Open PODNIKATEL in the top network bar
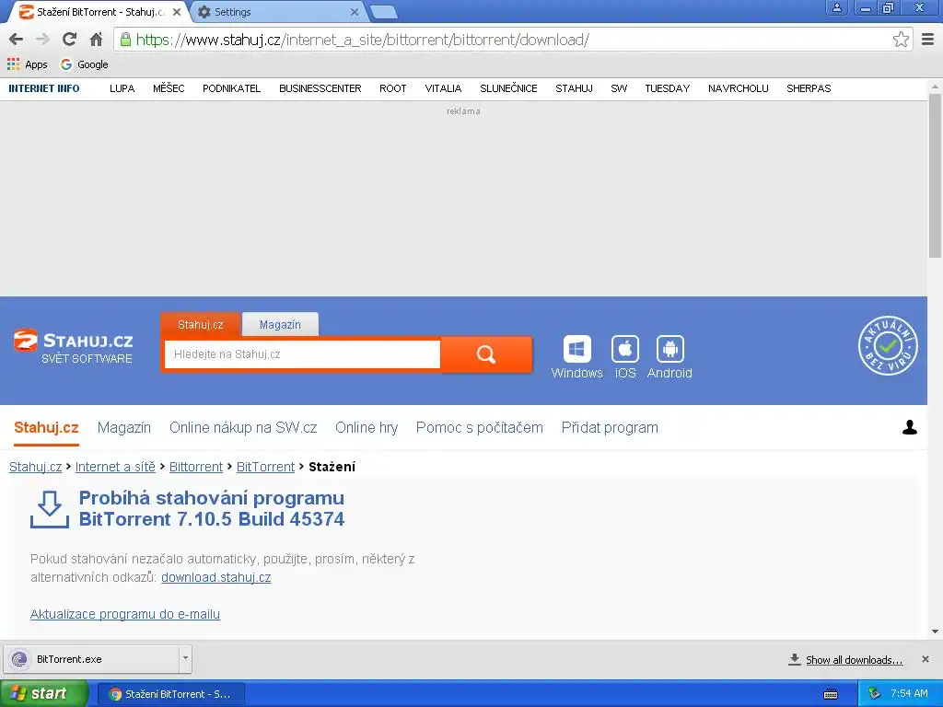943x707 pixels. 231,88
